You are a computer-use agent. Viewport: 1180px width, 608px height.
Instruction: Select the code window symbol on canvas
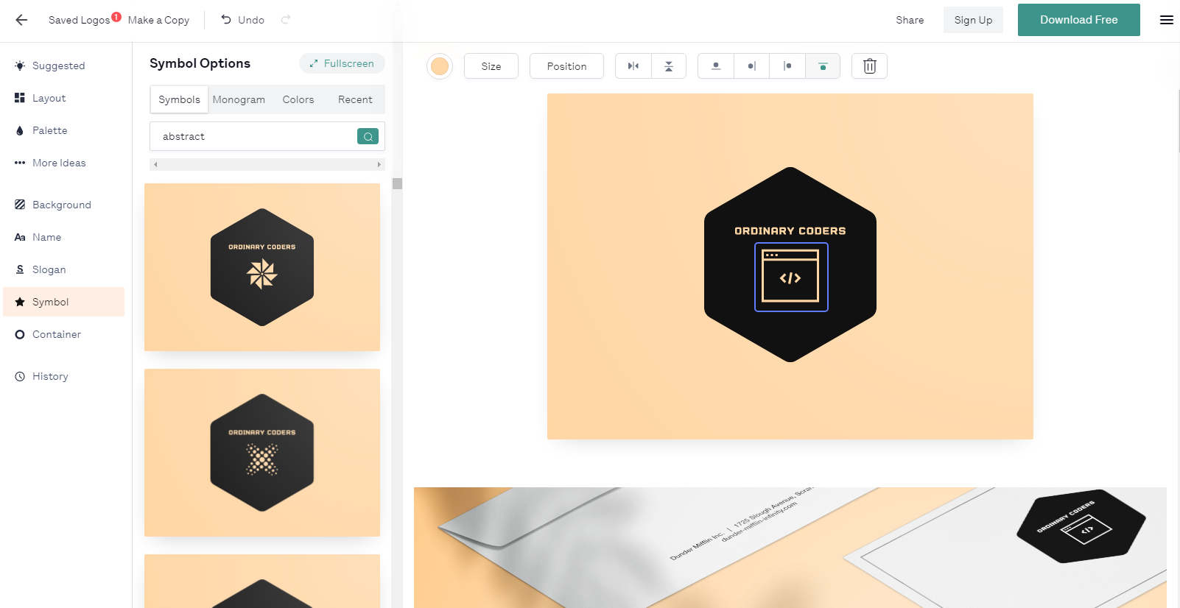(x=791, y=277)
